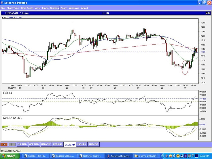Image resolution: width=212 pixels, height=159 pixels.
Task: Click the purple square tray icon
Action: point(185,156)
